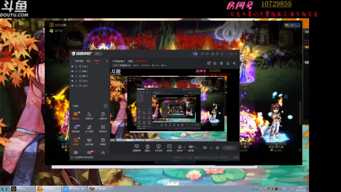Add a 摄像头 camera source
341x192 pixels.
pyautogui.click(x=147, y=148)
